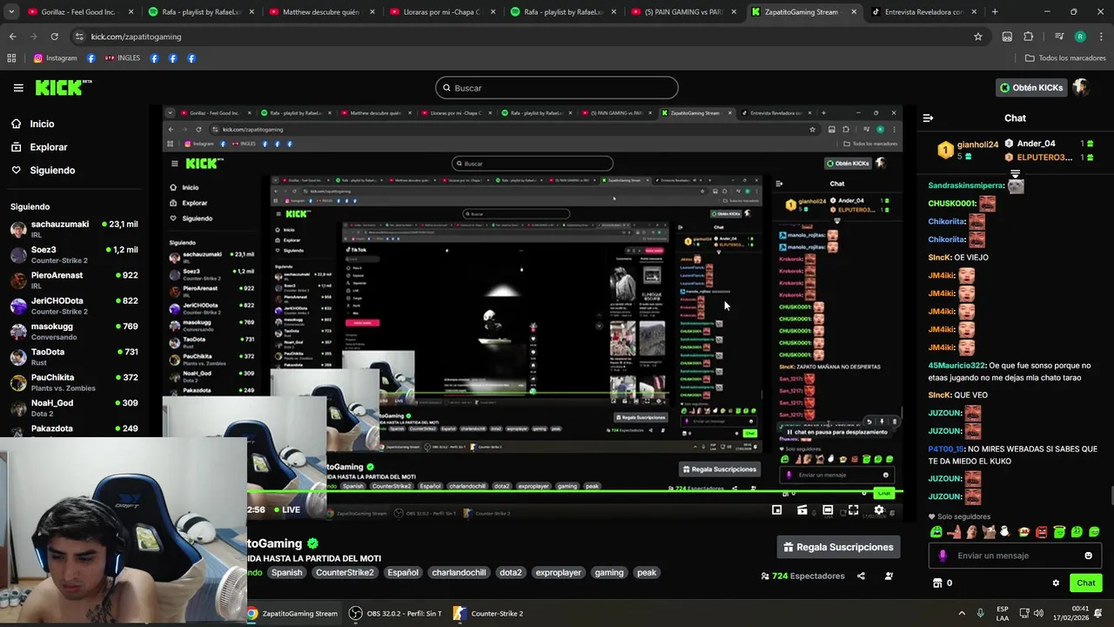Image resolution: width=1114 pixels, height=627 pixels.
Task: Click the 45Mauricio322 username in chat
Action: tap(956, 366)
